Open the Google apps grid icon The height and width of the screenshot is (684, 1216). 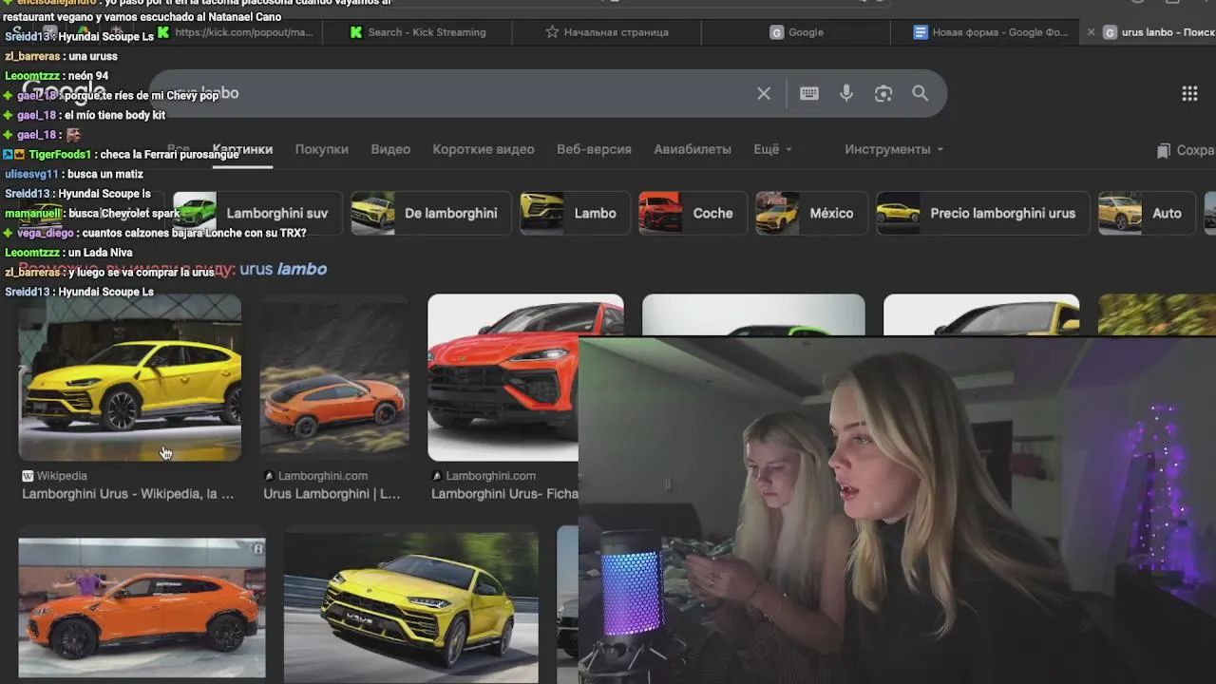(x=1189, y=93)
